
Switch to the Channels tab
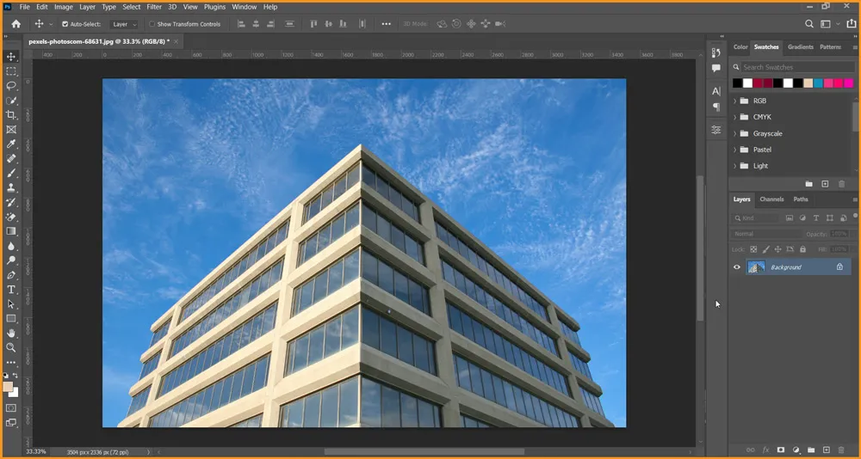pos(771,199)
